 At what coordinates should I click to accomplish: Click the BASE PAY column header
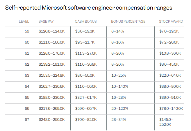pyautogui.click(x=46, y=21)
